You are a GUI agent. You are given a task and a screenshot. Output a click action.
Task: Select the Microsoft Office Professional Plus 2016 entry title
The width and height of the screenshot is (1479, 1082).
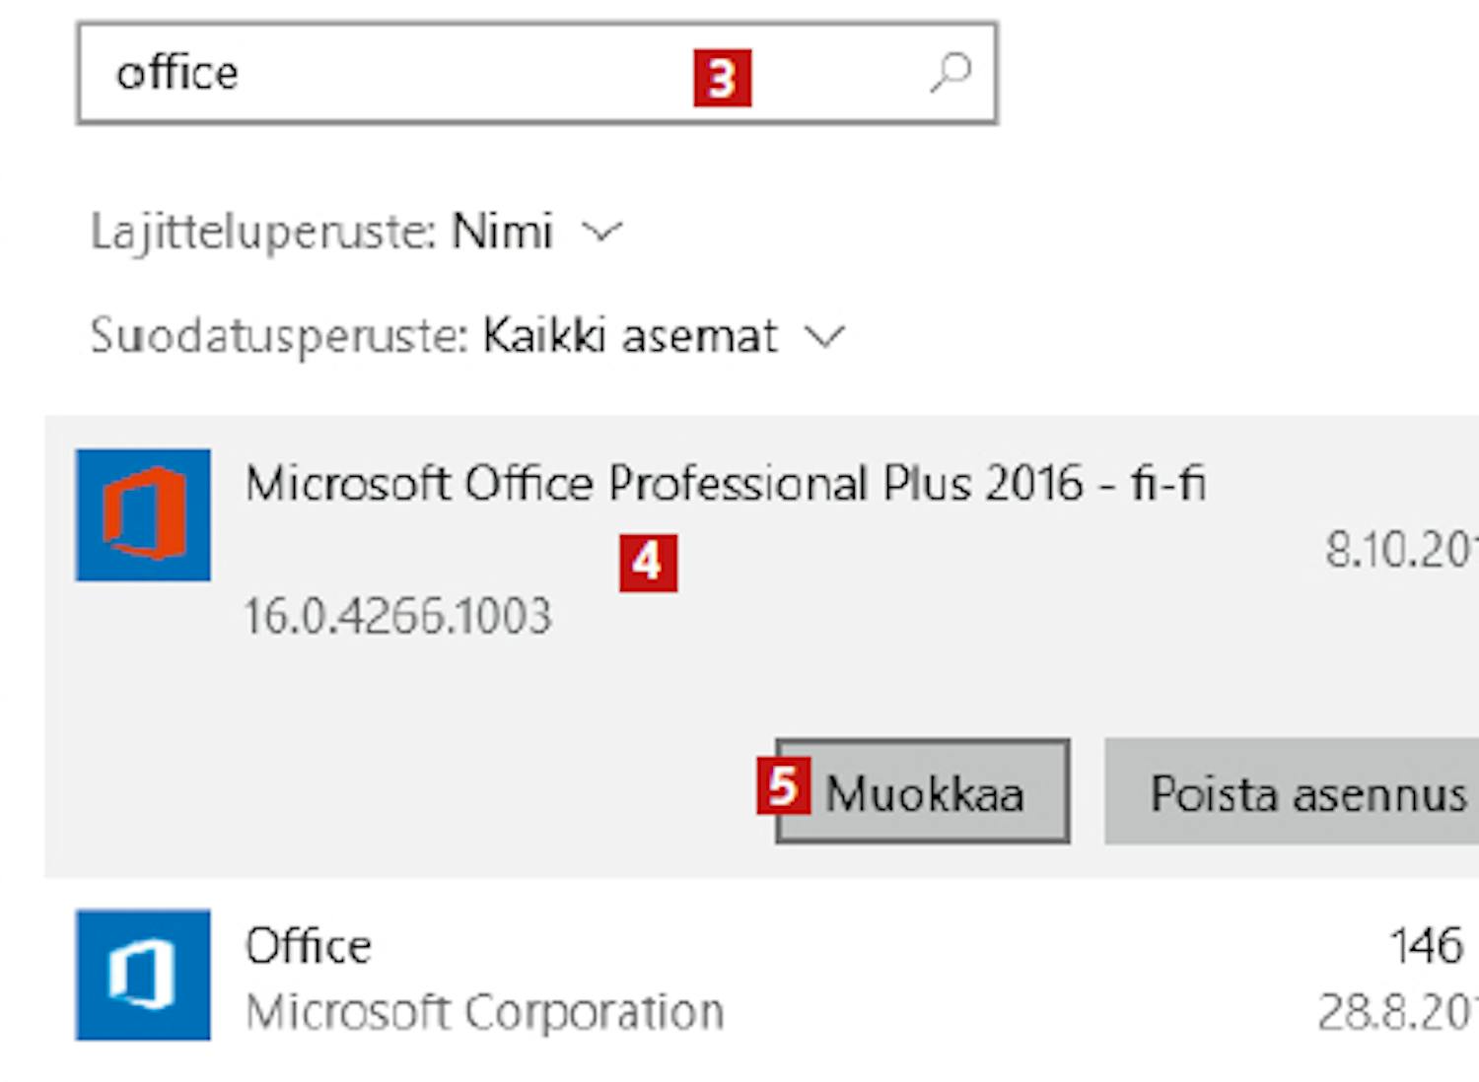[726, 483]
